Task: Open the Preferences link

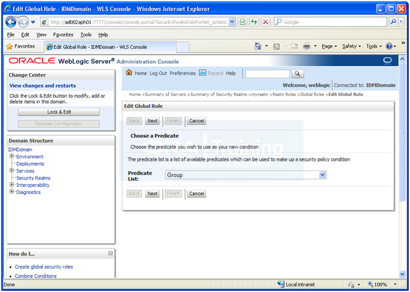Action: click(x=183, y=73)
